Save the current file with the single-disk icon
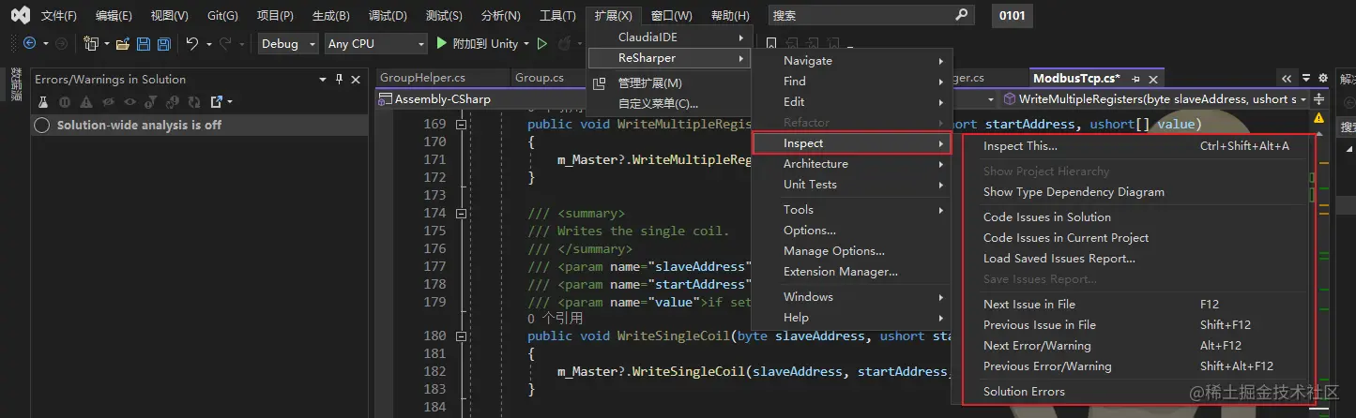Viewport: 1356px width, 418px height. [x=144, y=43]
